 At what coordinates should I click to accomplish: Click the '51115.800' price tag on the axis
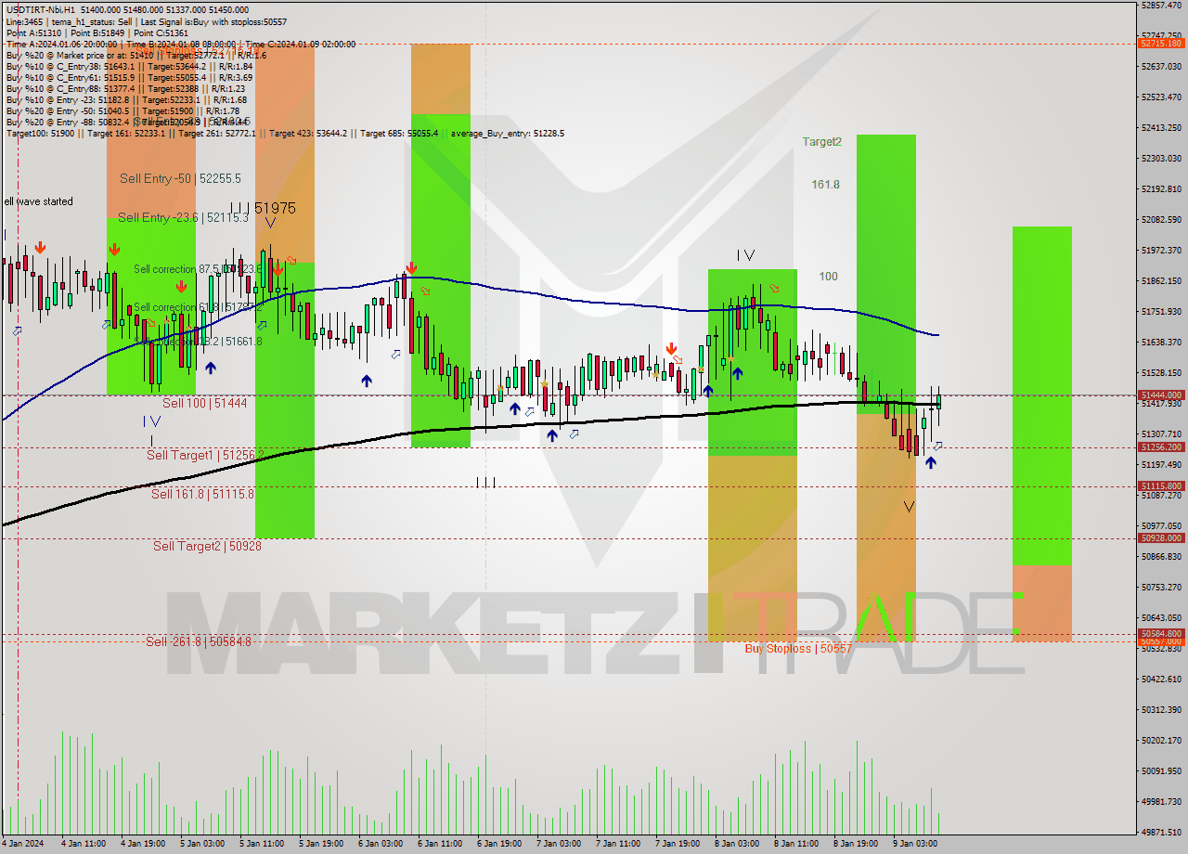pos(1161,485)
